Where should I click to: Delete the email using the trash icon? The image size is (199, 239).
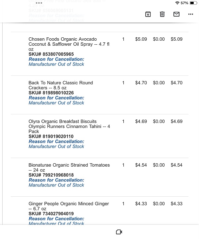162,14
